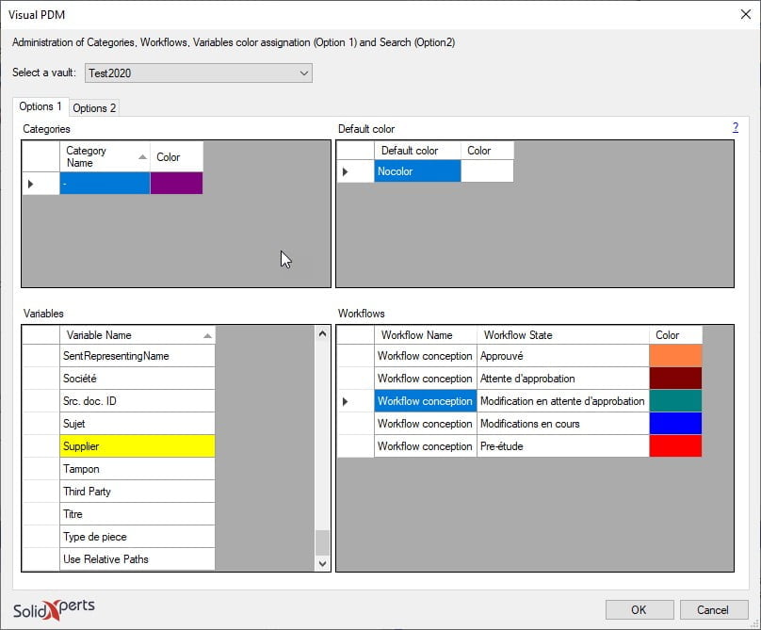Click the dark red Attente d'approbation color
Image resolution: width=761 pixels, height=630 pixels.
(675, 379)
